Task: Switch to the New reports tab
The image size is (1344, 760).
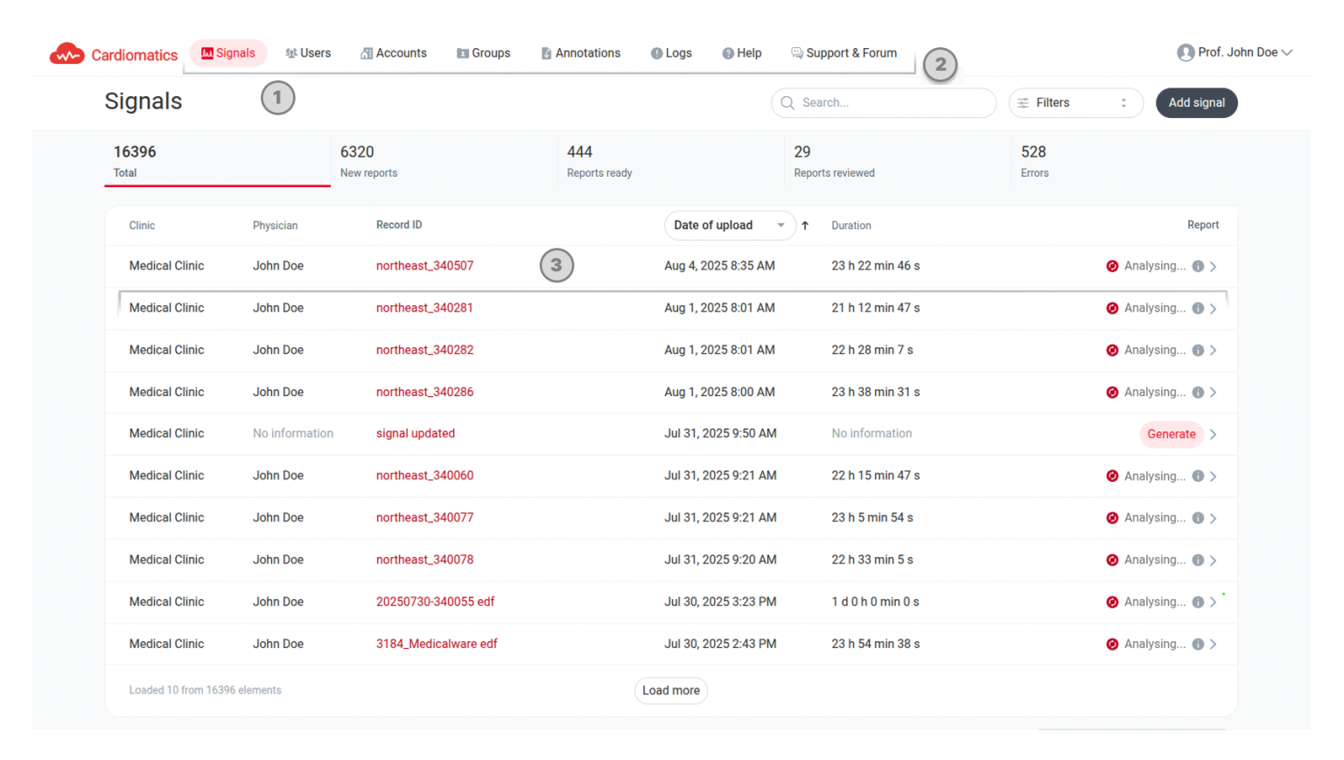Action: click(368, 161)
